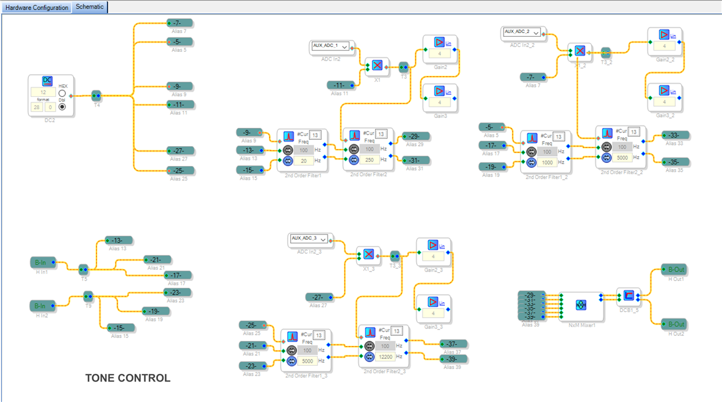Image resolution: width=722 pixels, height=402 pixels.
Task: Click the filter curve icon in 2nd Order Filter2
Action: coord(354,135)
